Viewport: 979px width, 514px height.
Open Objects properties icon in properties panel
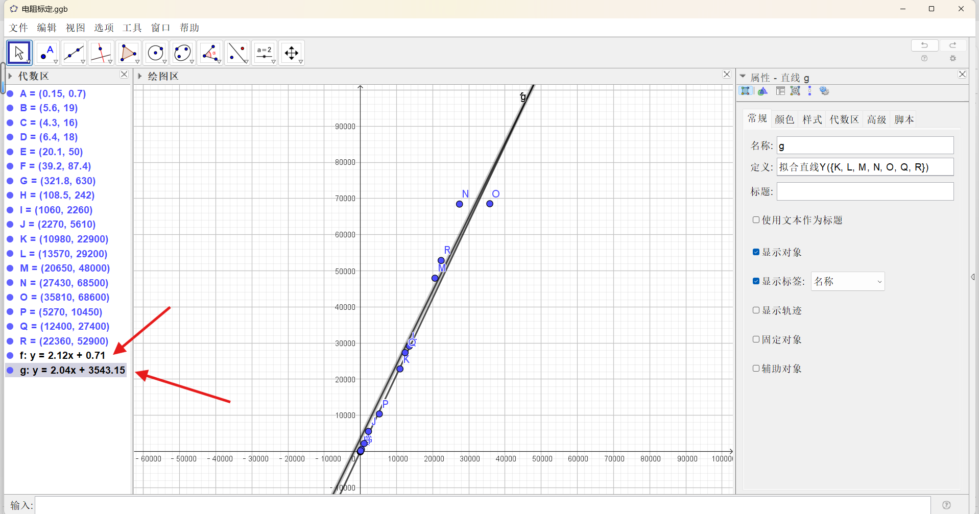[x=746, y=91]
